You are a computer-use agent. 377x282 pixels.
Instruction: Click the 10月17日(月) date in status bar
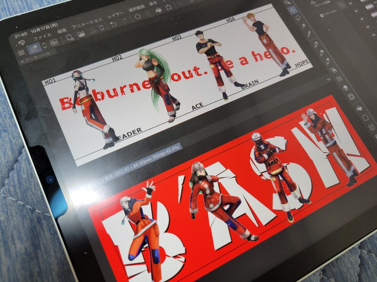coord(44,28)
